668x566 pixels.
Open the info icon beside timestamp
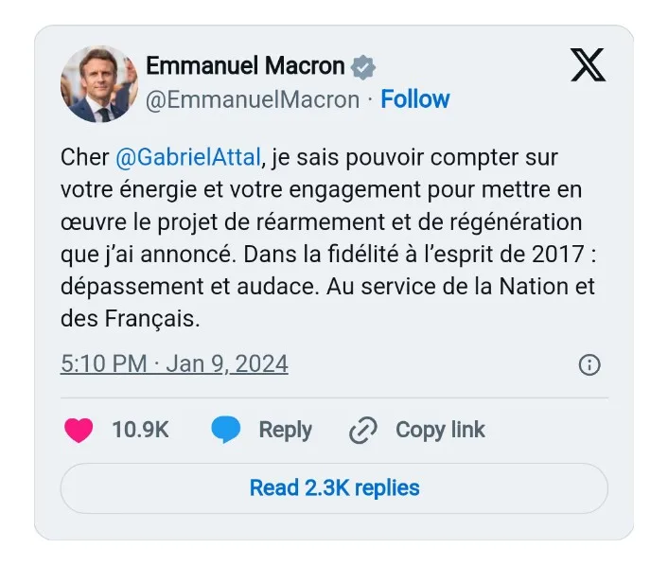(589, 365)
